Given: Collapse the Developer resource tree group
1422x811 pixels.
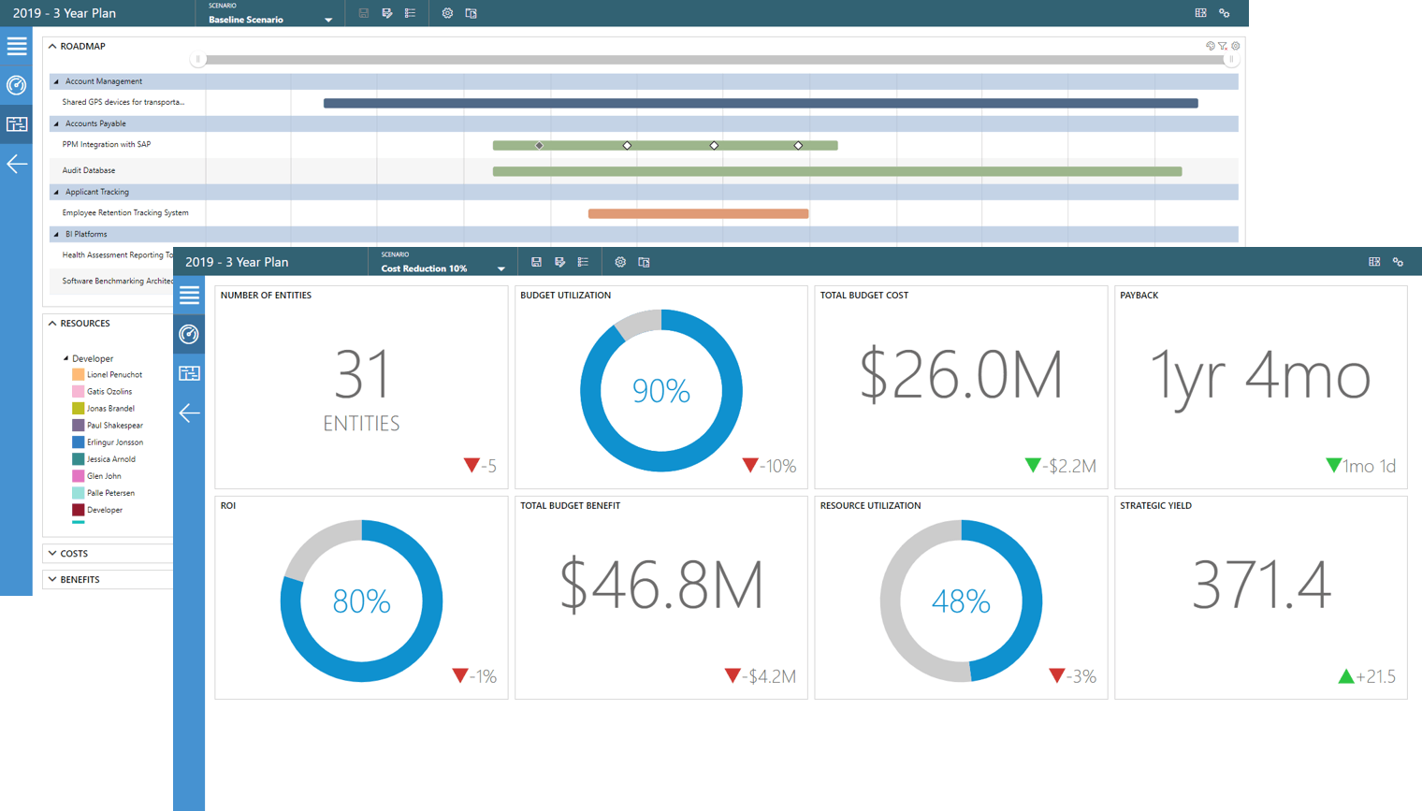Looking at the screenshot, I should [65, 358].
